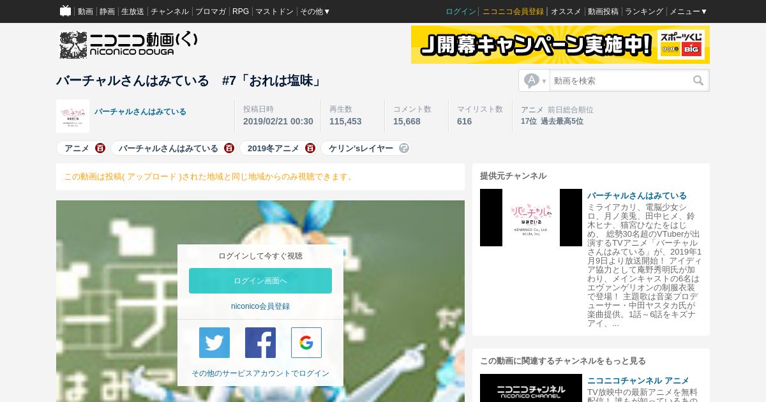This screenshot has height=402, width=766.
Task: Click the post date 2019/02/21 00:30
Action: tap(278, 121)
